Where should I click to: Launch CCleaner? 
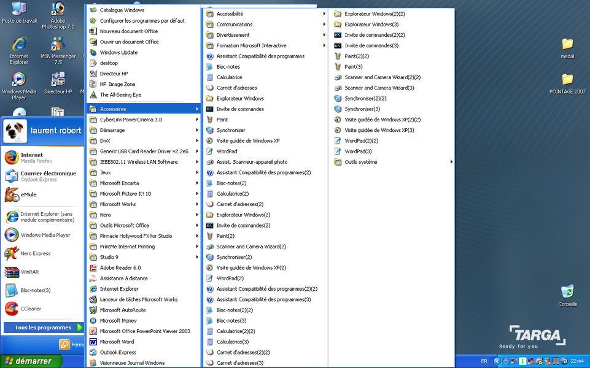(x=42, y=309)
